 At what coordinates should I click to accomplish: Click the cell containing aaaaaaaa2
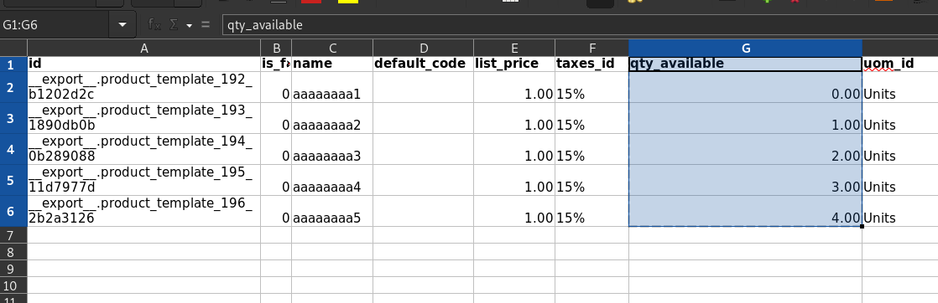[332, 118]
